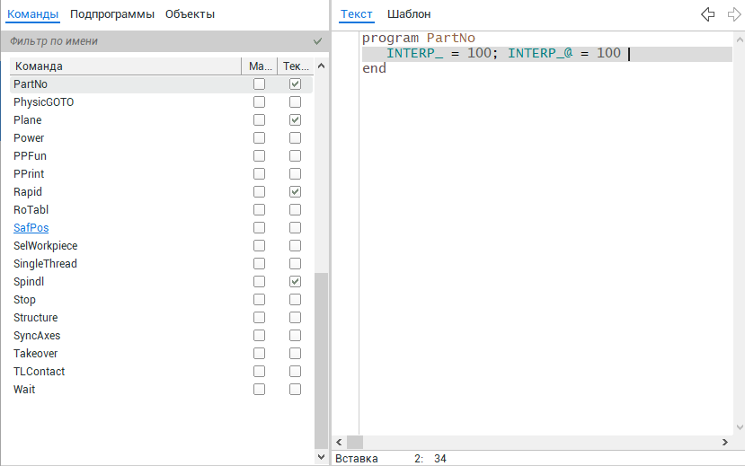Viewport: 745px width, 466px height.
Task: Click editor horizontal scroll right arrow
Action: [725, 443]
